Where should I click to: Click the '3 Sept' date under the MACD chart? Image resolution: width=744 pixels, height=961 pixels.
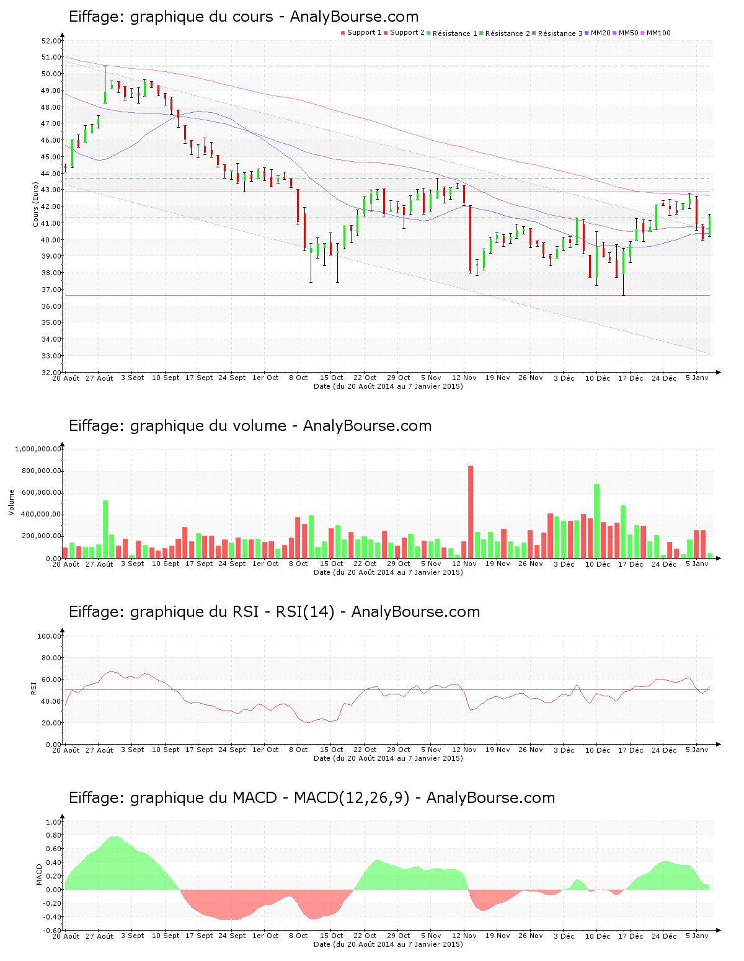(132, 936)
